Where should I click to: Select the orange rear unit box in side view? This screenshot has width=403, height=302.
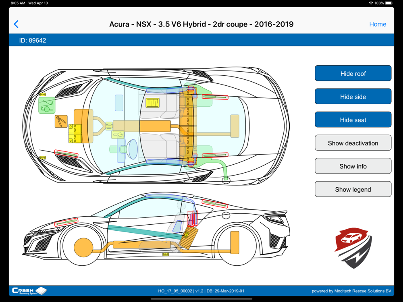click(x=235, y=242)
